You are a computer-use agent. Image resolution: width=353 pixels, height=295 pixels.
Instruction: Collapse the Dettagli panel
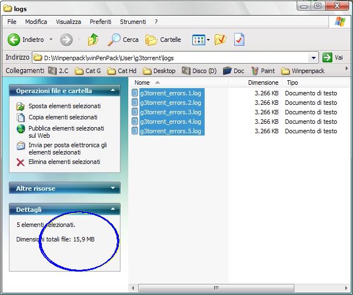click(113, 209)
